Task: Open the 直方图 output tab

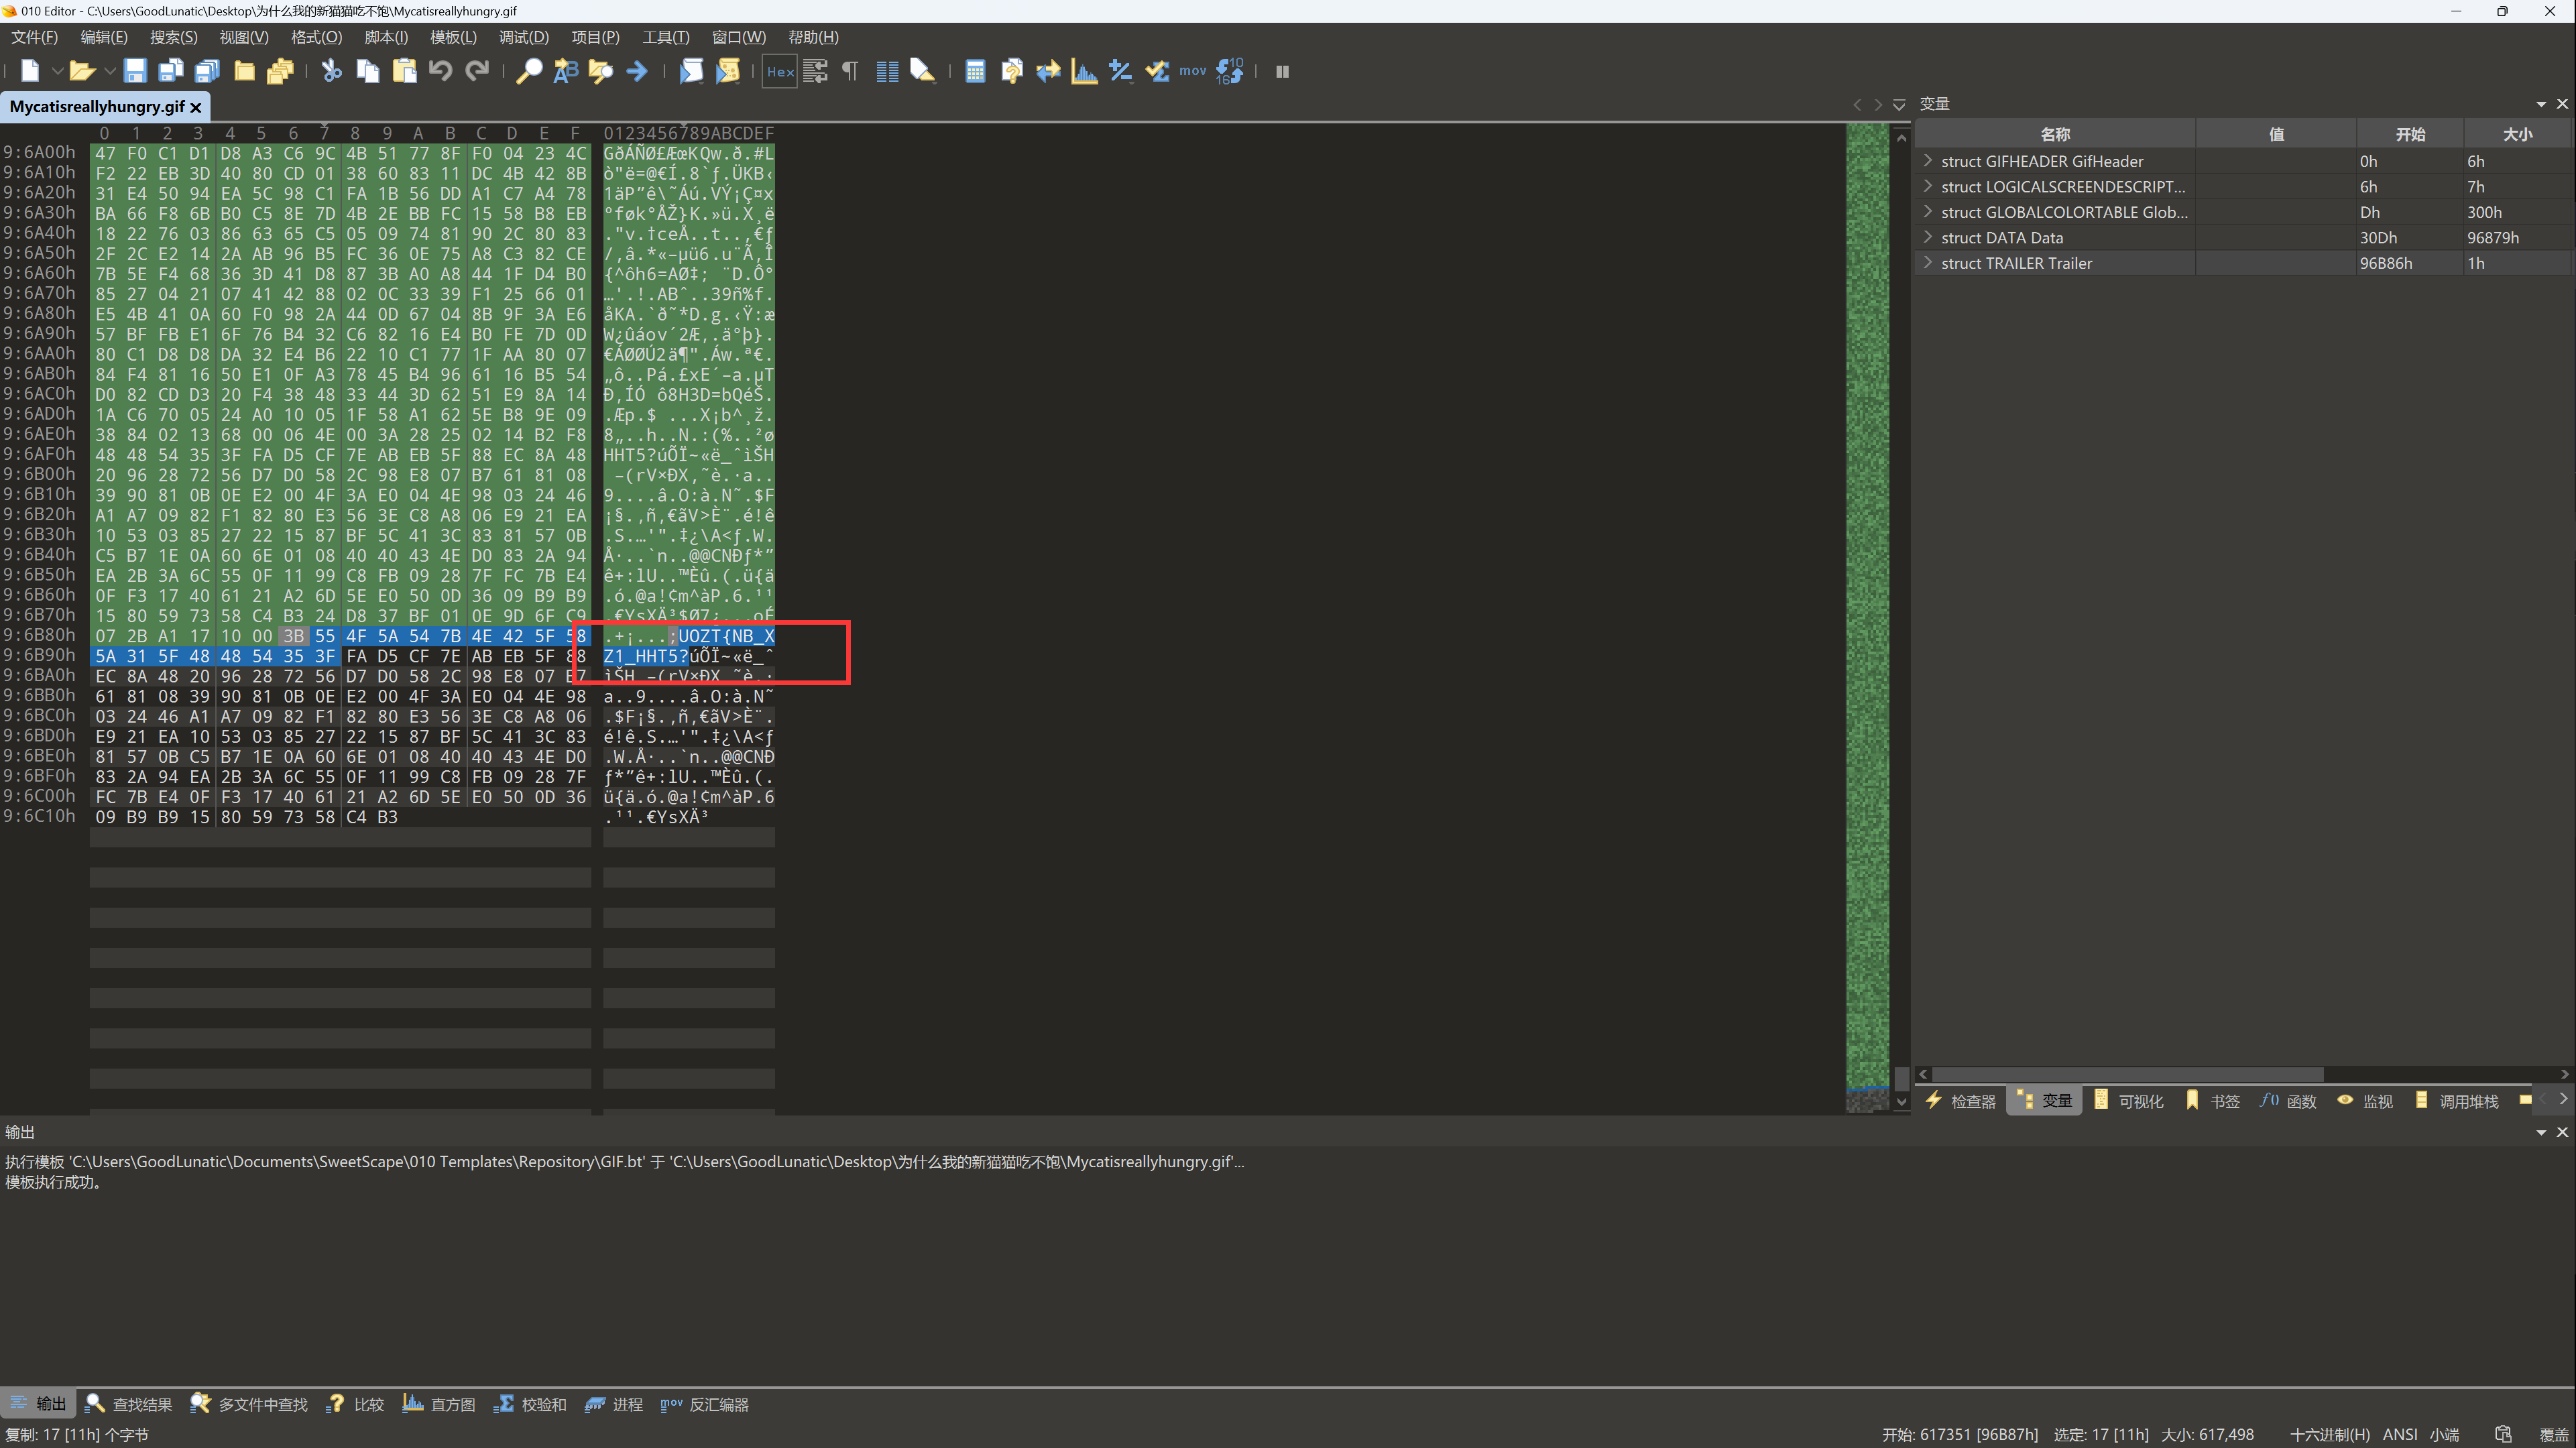Action: (440, 1404)
